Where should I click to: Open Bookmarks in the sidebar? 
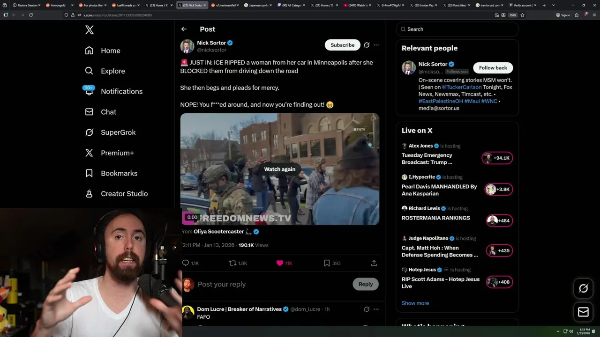pos(111,173)
